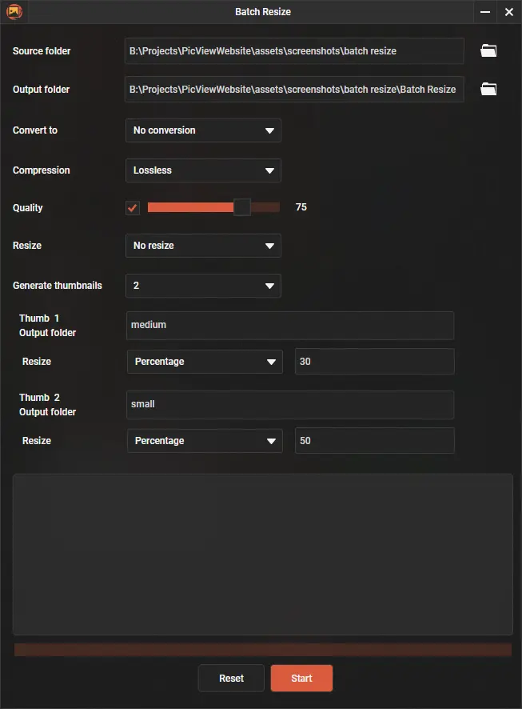
Task: Click the 'Convert to' label
Action: coord(35,130)
